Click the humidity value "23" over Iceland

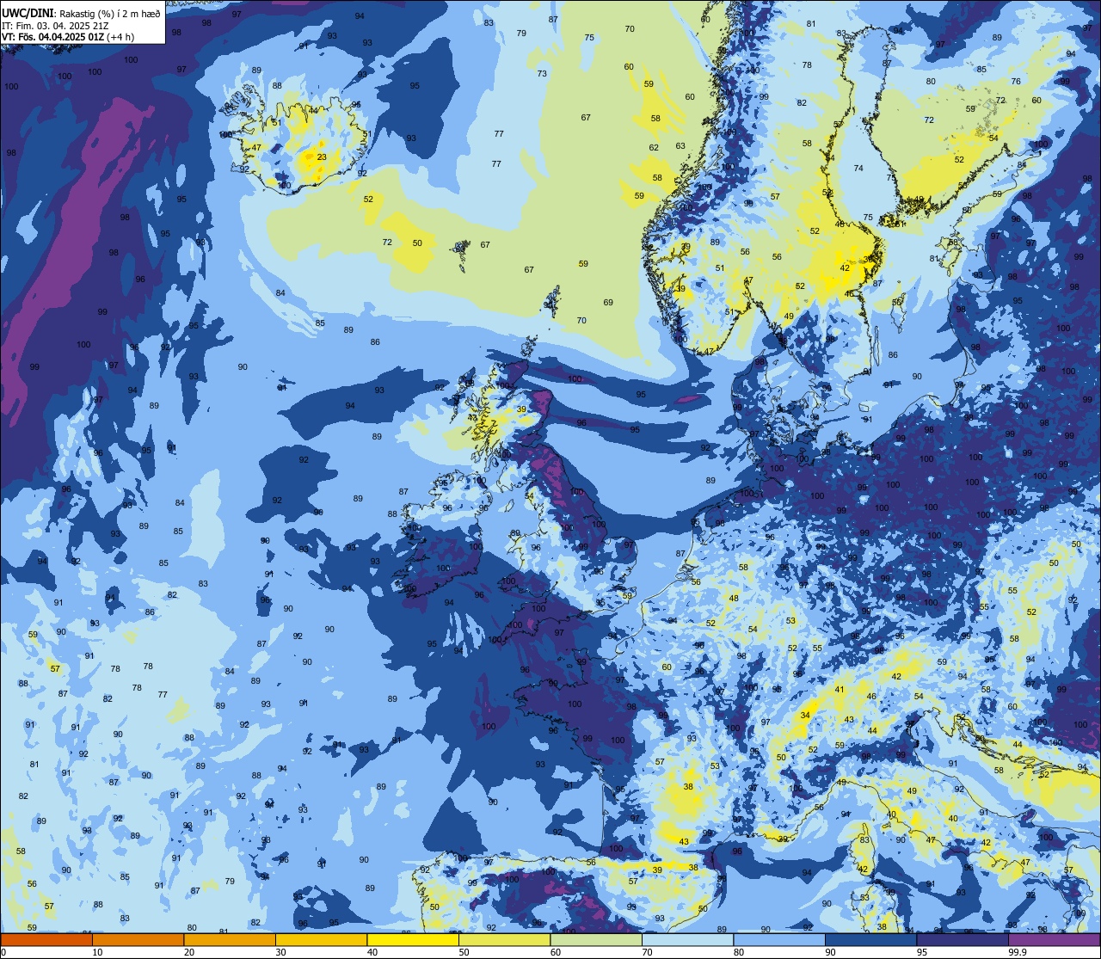coord(322,157)
